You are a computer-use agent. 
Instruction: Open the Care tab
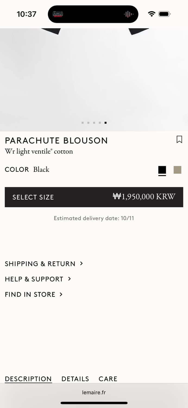108,379
